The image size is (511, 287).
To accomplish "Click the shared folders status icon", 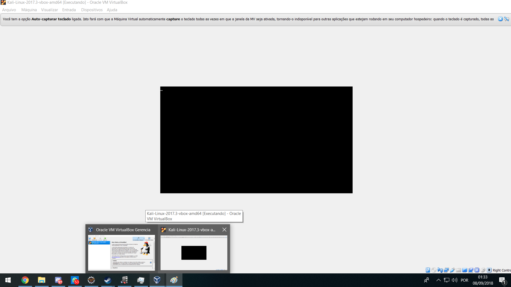I will tap(458, 270).
